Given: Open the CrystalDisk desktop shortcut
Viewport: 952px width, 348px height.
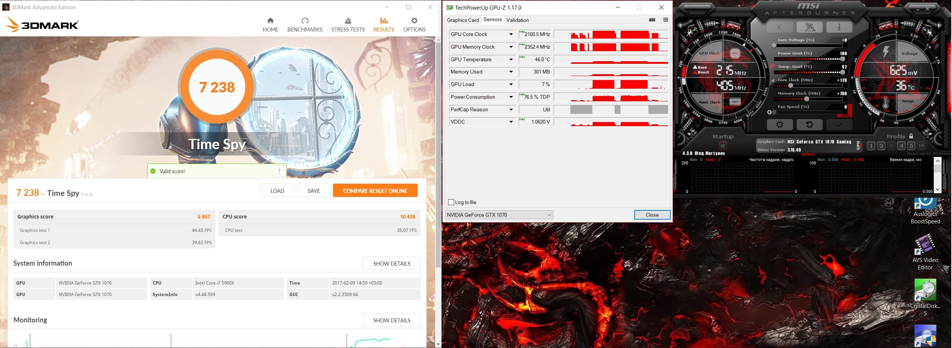Looking at the screenshot, I should (x=925, y=298).
